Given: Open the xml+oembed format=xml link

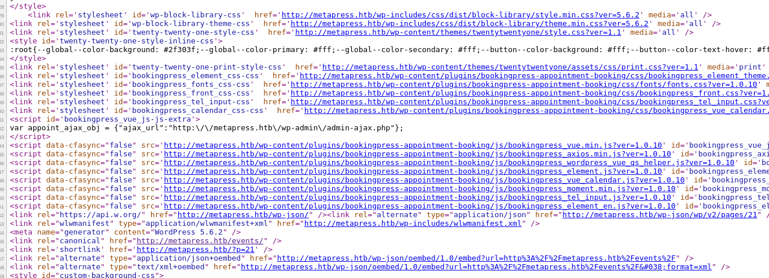Looking at the screenshot, I should (476, 267).
